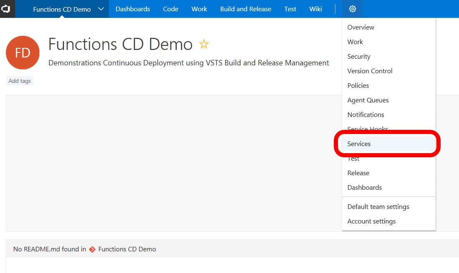
Task: Open Default team settings
Action: tap(389, 207)
